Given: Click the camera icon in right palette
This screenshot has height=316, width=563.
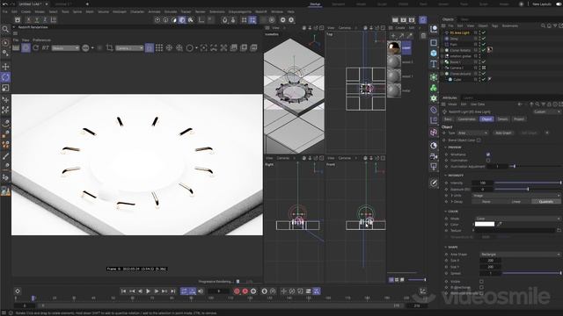Looking at the screenshot, I should (434, 156).
